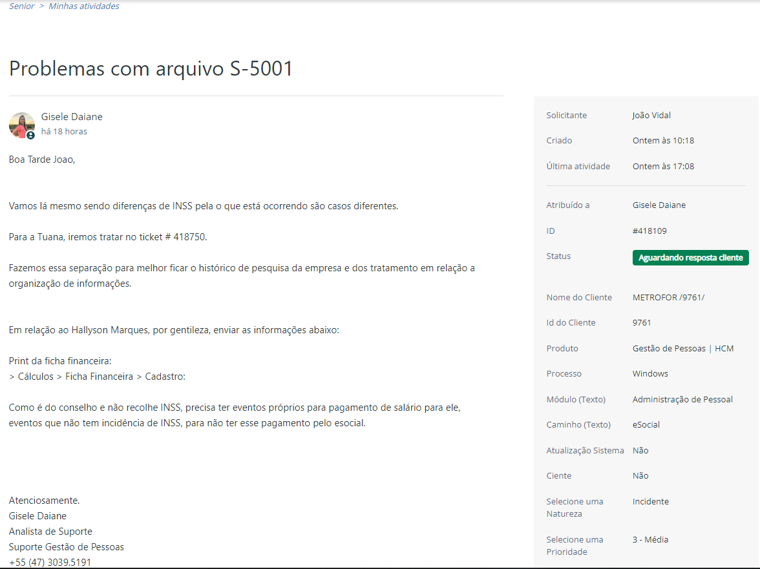Select the product Gestão de Pessoas | HCM

click(x=683, y=348)
